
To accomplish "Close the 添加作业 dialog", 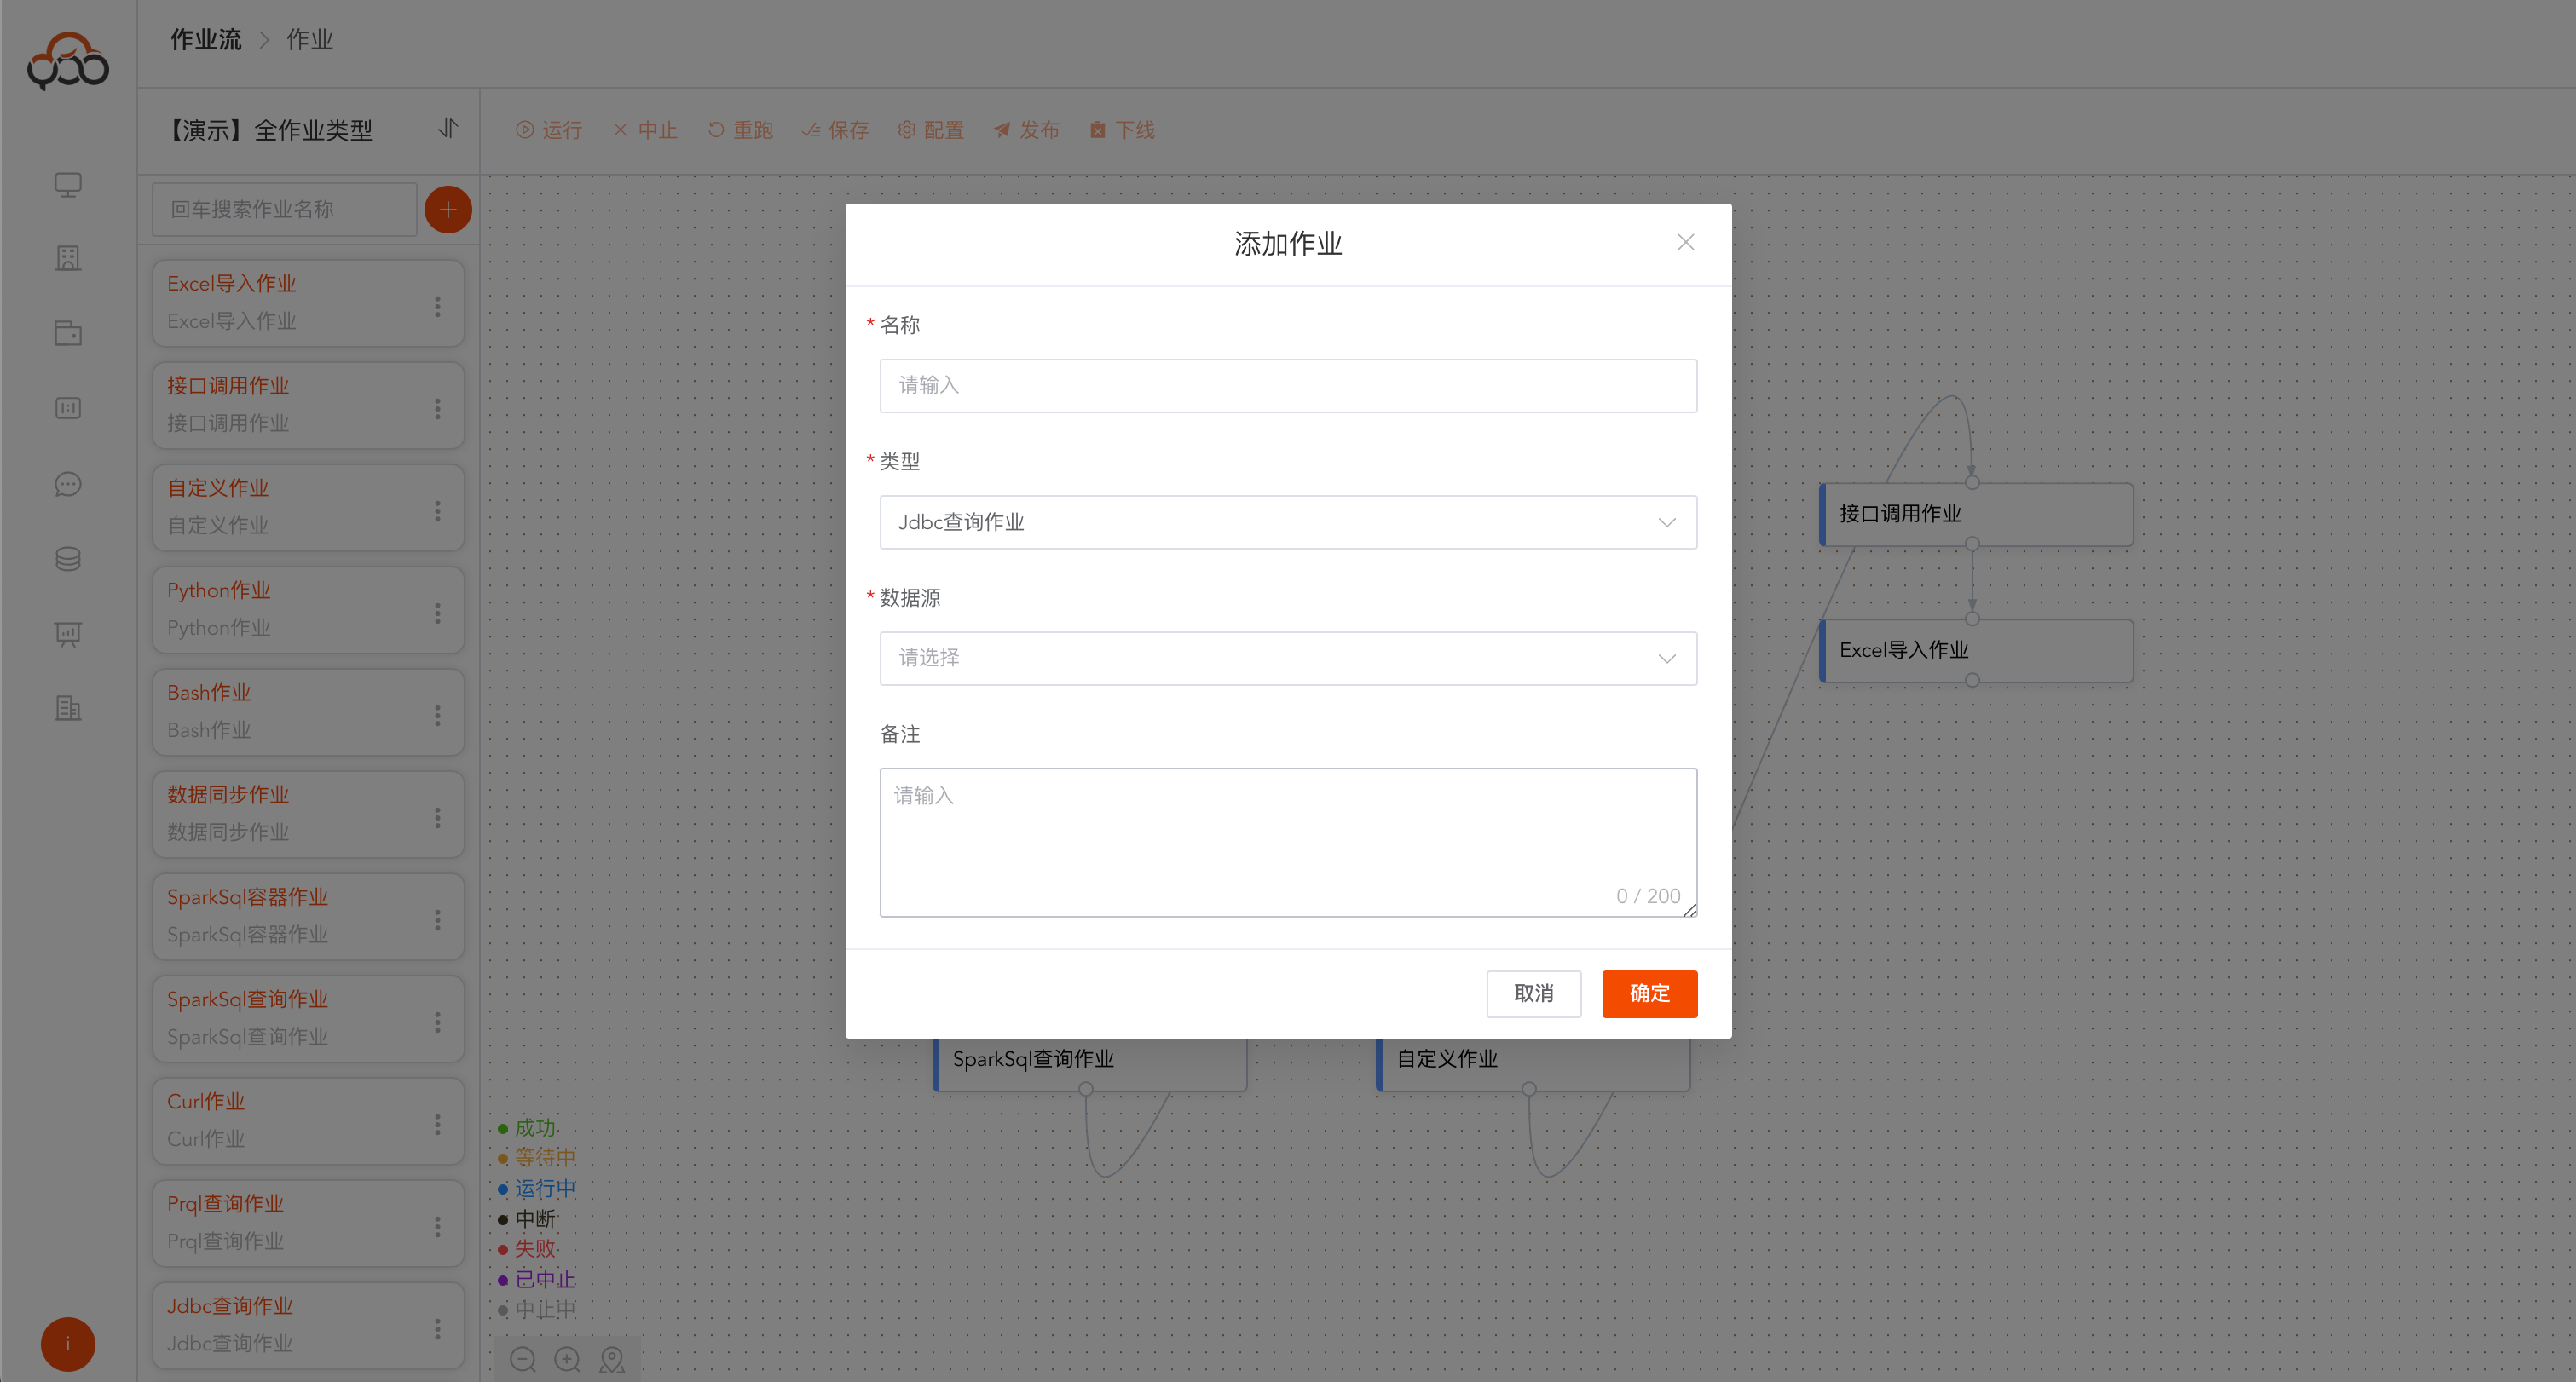I will pos(1685,243).
